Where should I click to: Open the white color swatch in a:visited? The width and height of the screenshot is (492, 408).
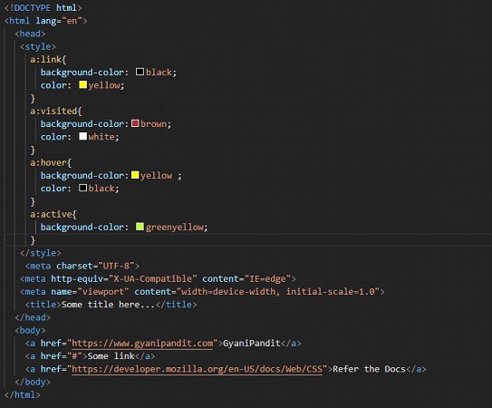pos(82,136)
